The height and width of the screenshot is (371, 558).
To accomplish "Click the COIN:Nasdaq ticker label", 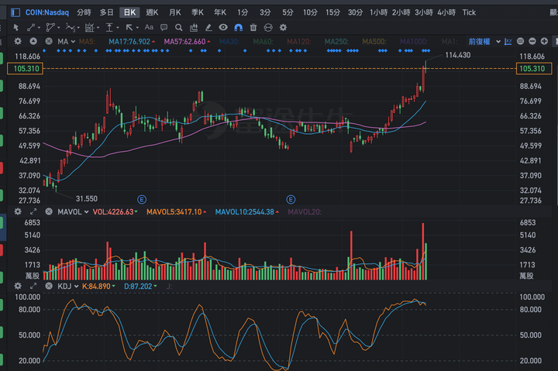I will pos(46,12).
